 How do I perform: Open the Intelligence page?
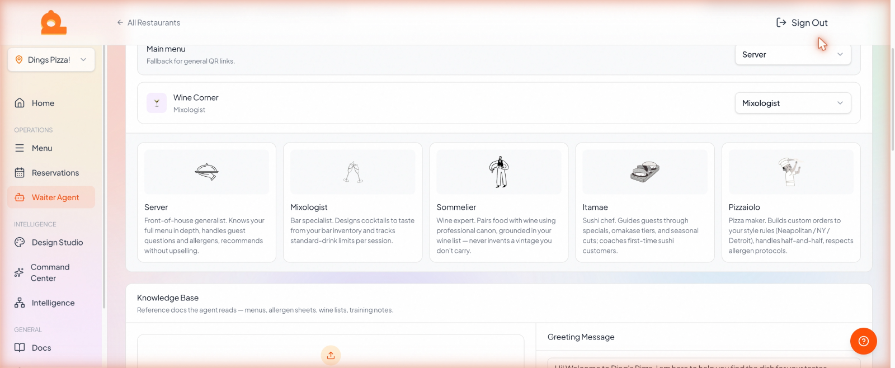[51, 303]
